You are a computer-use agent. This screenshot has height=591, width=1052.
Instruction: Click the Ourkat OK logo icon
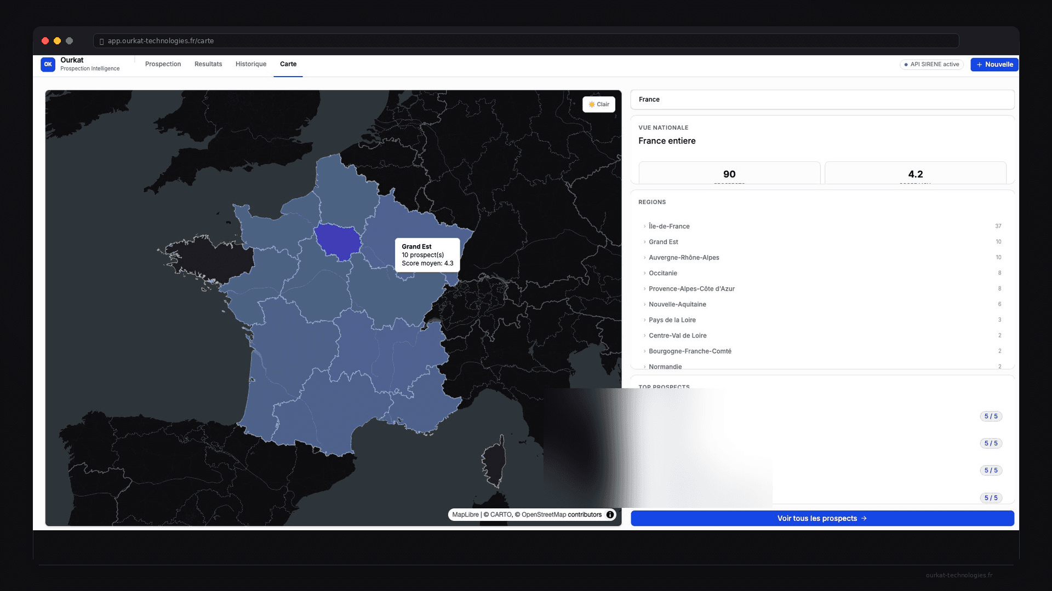(48, 65)
